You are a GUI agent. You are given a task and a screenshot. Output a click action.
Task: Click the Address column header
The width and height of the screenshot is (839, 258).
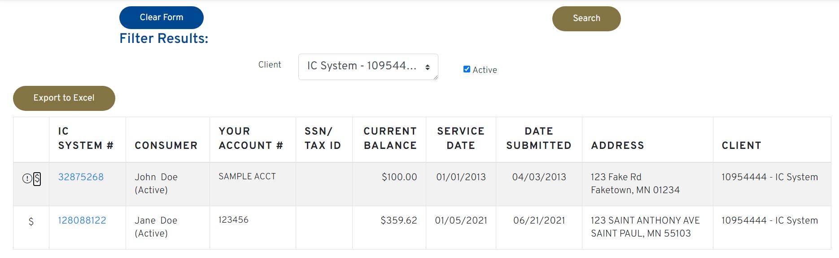[617, 145]
